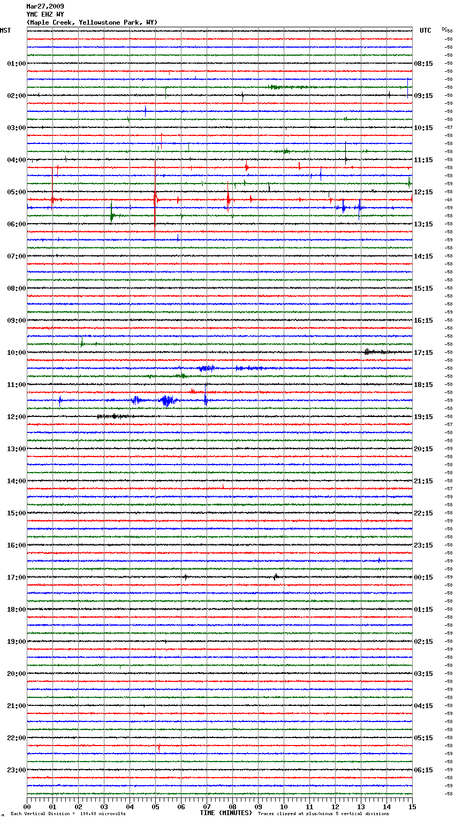Click the 02:15 UTC time label
Viewport: 455px width, 821px height.
423,642
